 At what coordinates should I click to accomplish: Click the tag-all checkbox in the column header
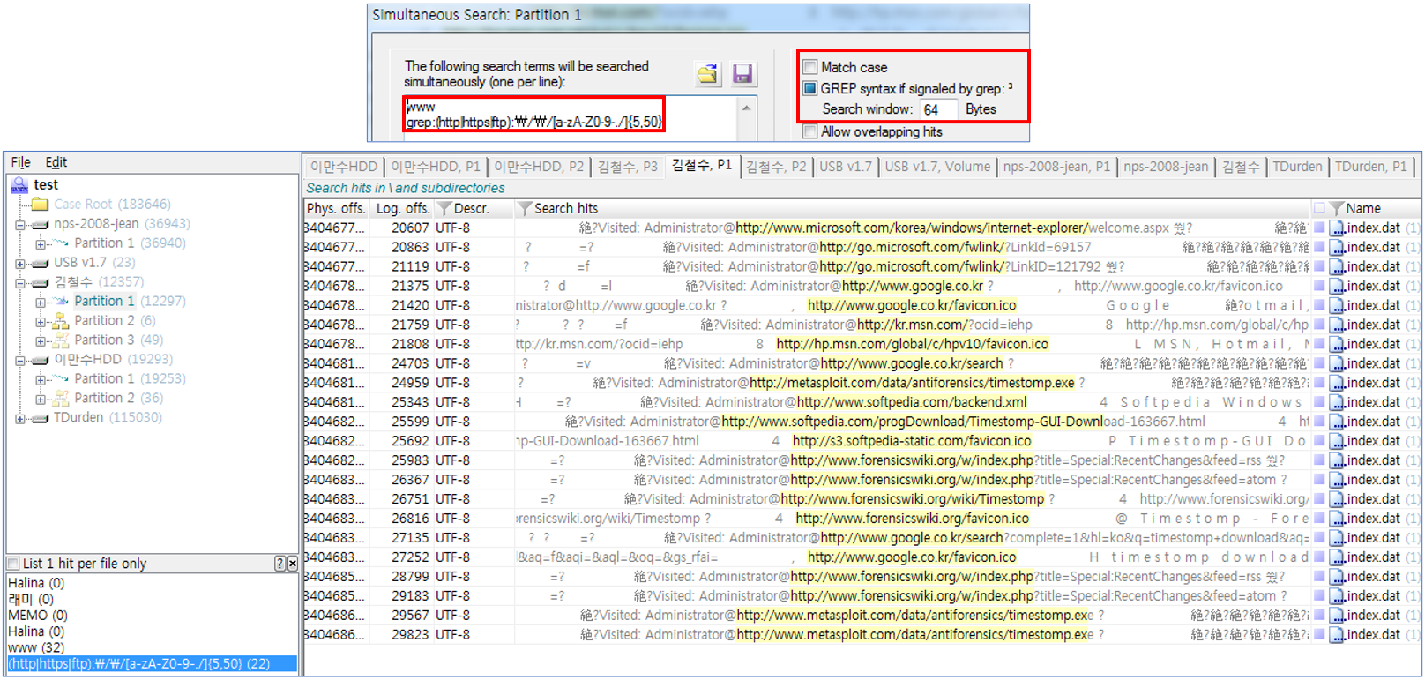pos(1319,209)
